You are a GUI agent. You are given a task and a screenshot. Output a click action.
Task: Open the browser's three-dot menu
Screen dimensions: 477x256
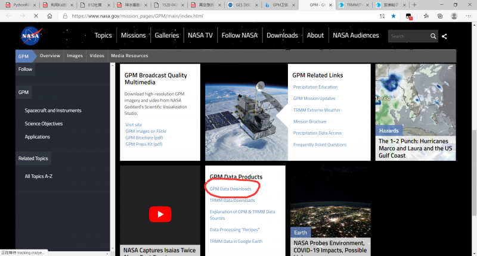pyautogui.click(x=468, y=17)
